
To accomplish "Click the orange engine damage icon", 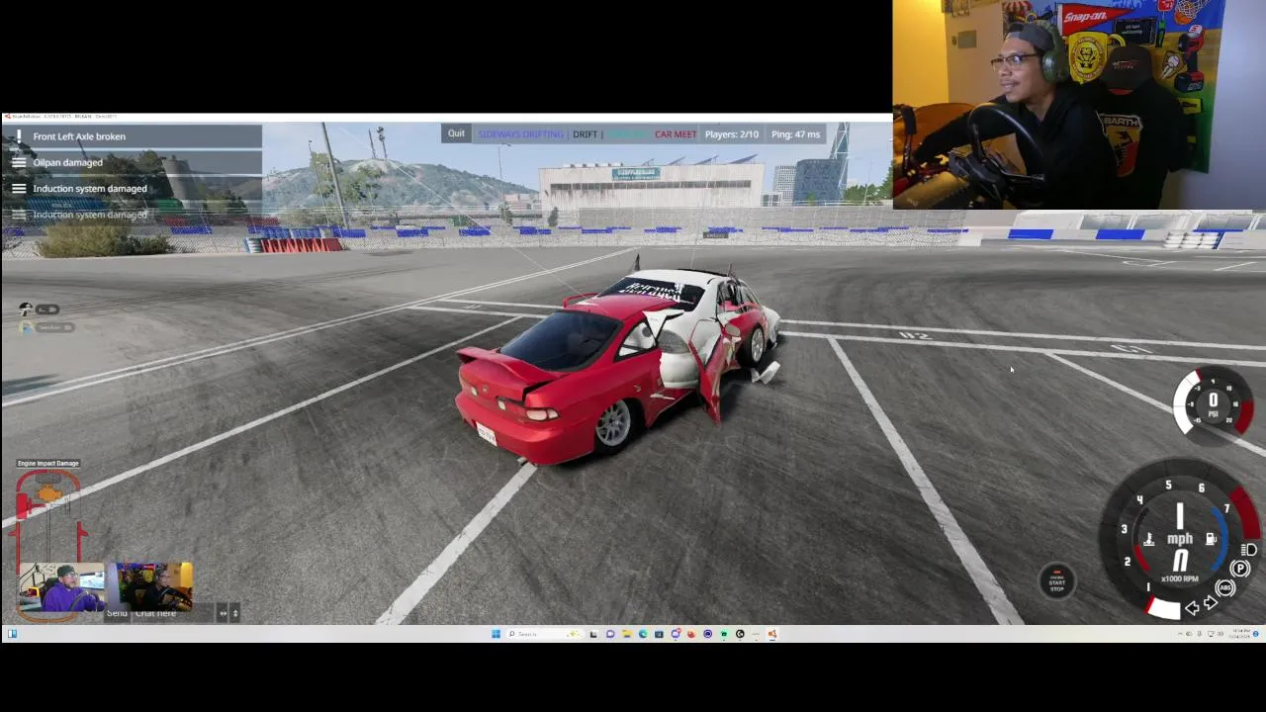I will 49,492.
